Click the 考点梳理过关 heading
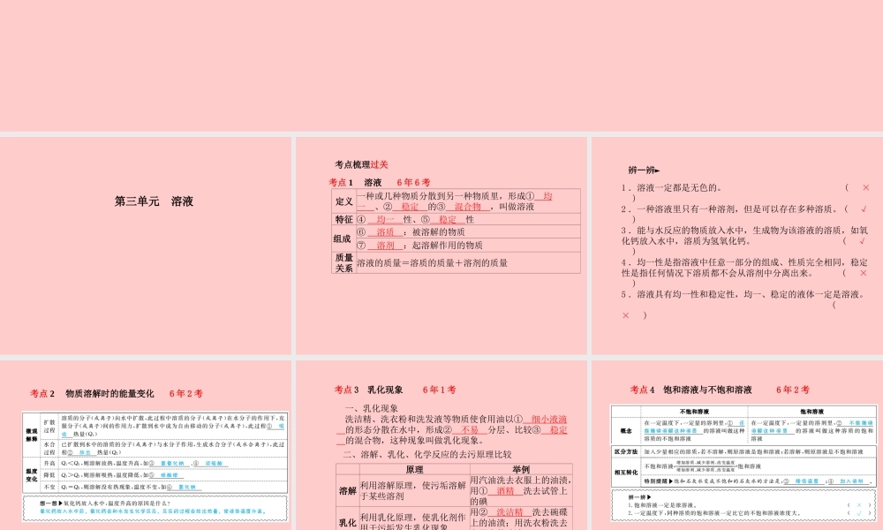The image size is (883, 530). tap(361, 164)
